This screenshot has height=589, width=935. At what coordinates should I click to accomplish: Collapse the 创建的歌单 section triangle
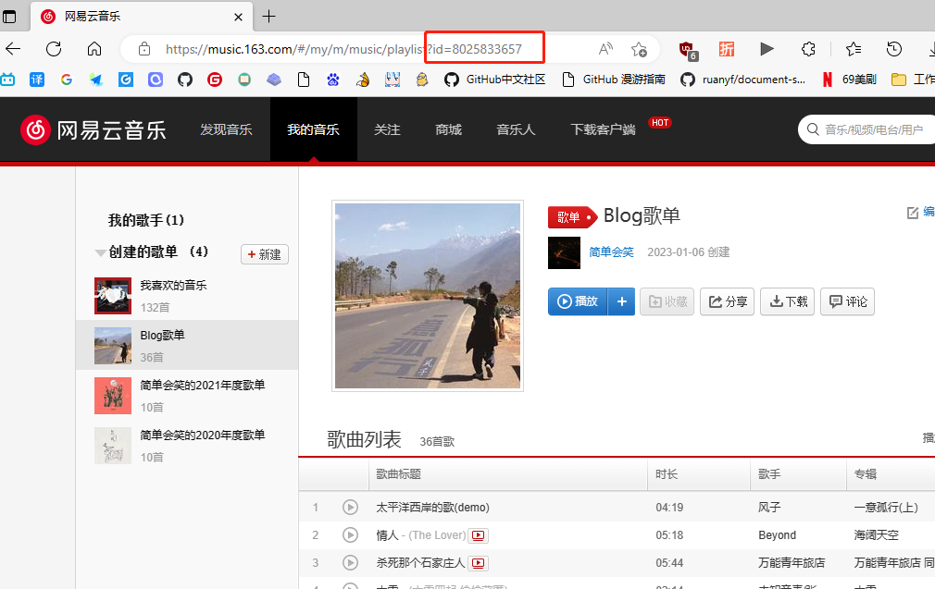[100, 253]
